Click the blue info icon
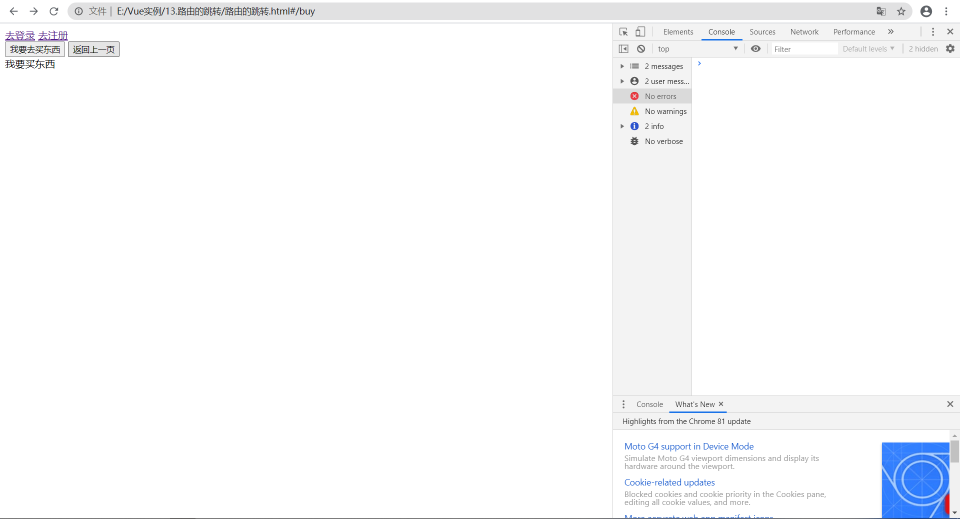The height and width of the screenshot is (519, 960). [x=634, y=126]
